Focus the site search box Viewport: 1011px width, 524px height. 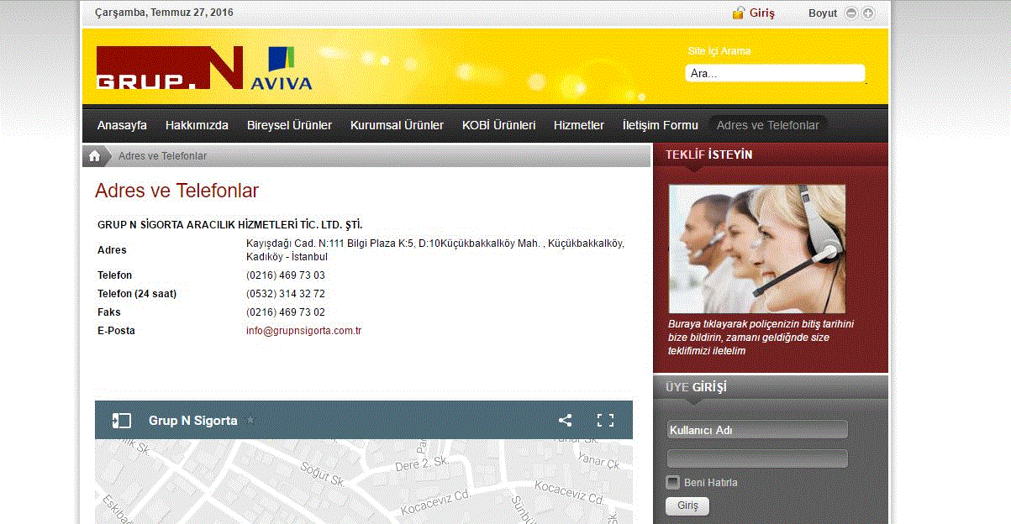coord(775,73)
